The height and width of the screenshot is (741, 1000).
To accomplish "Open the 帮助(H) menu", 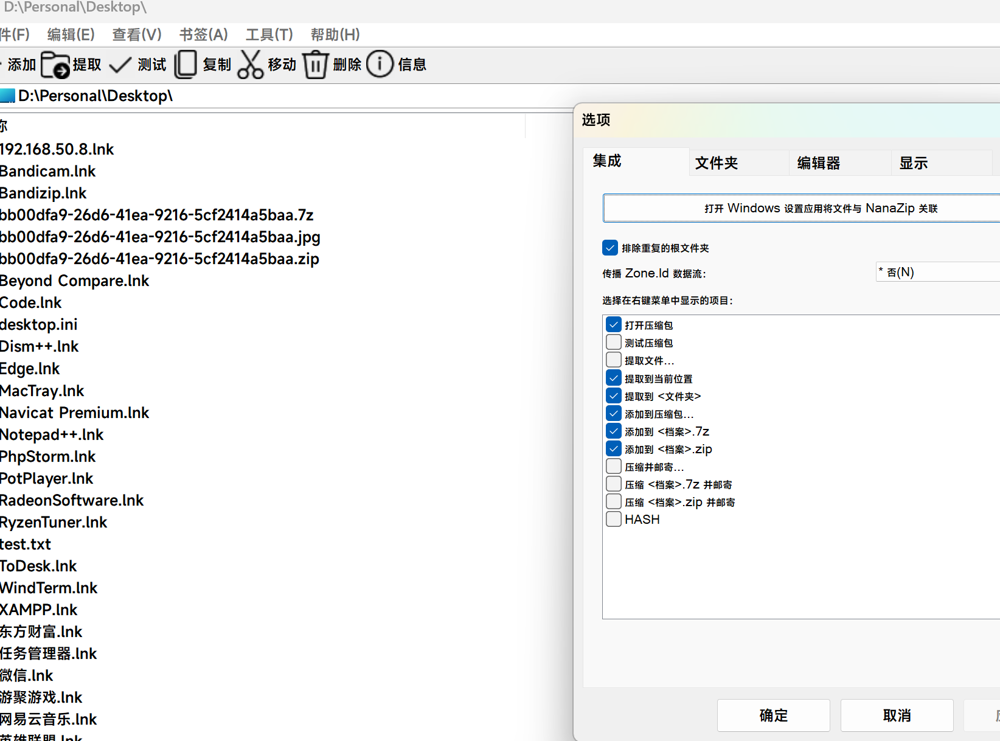I will (x=335, y=35).
